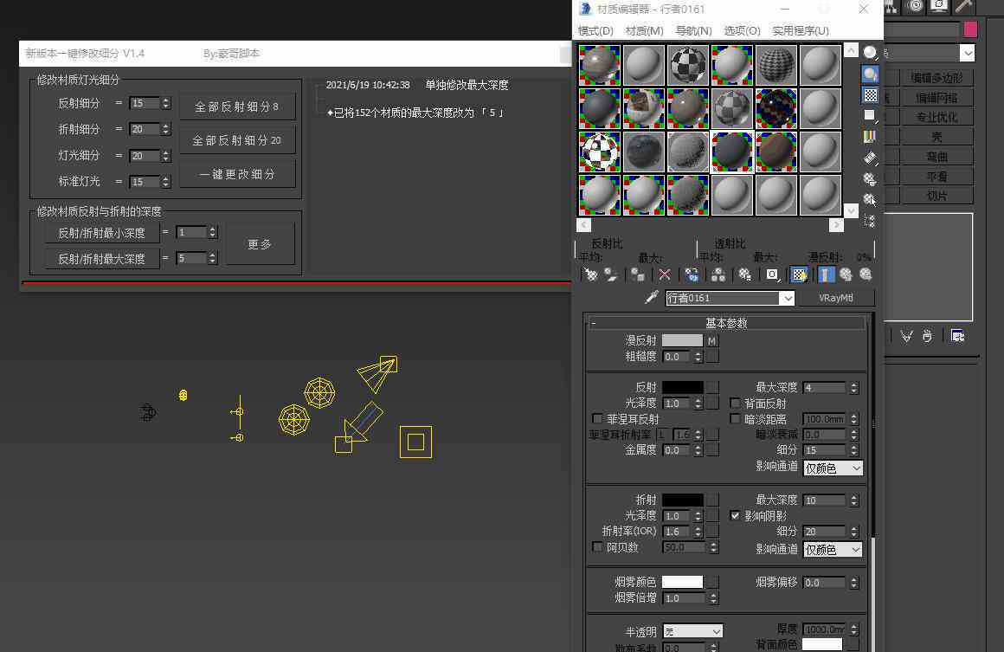The width and height of the screenshot is (1004, 652).
Task: Open the 反射 black color swatch
Action: click(x=682, y=387)
